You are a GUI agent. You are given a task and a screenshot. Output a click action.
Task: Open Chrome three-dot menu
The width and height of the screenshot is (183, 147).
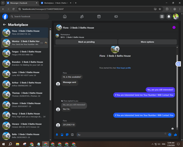(180, 9)
